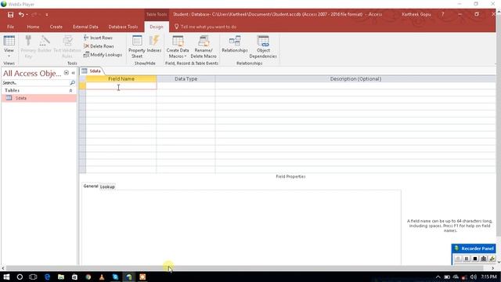Open the Customize Quick Access Toolbar dropdown
This screenshot has height=282, width=501.
[x=47, y=15]
